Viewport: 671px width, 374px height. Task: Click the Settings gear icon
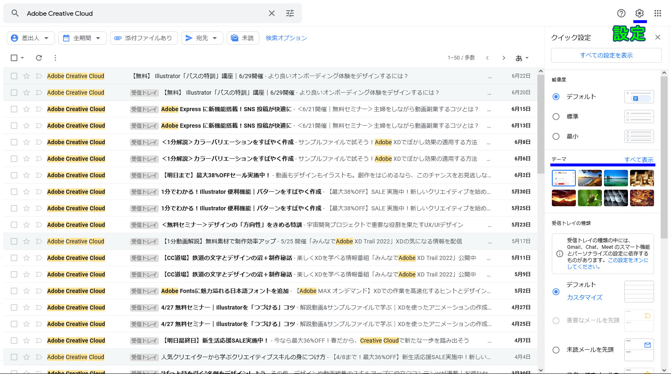640,13
